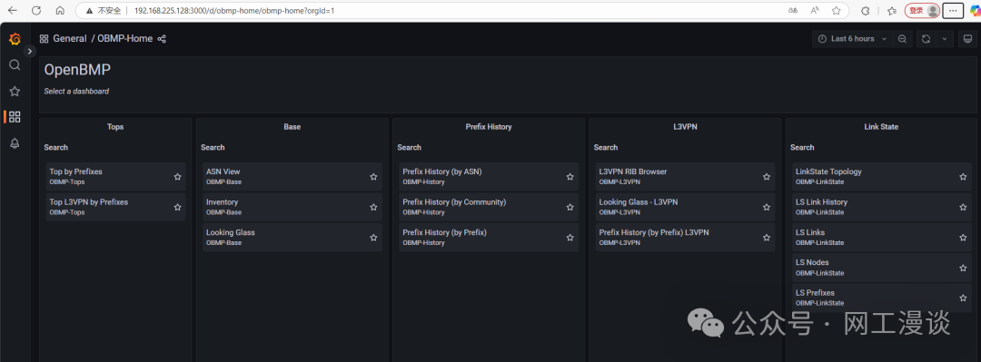Reload the page in the browser

click(36, 11)
